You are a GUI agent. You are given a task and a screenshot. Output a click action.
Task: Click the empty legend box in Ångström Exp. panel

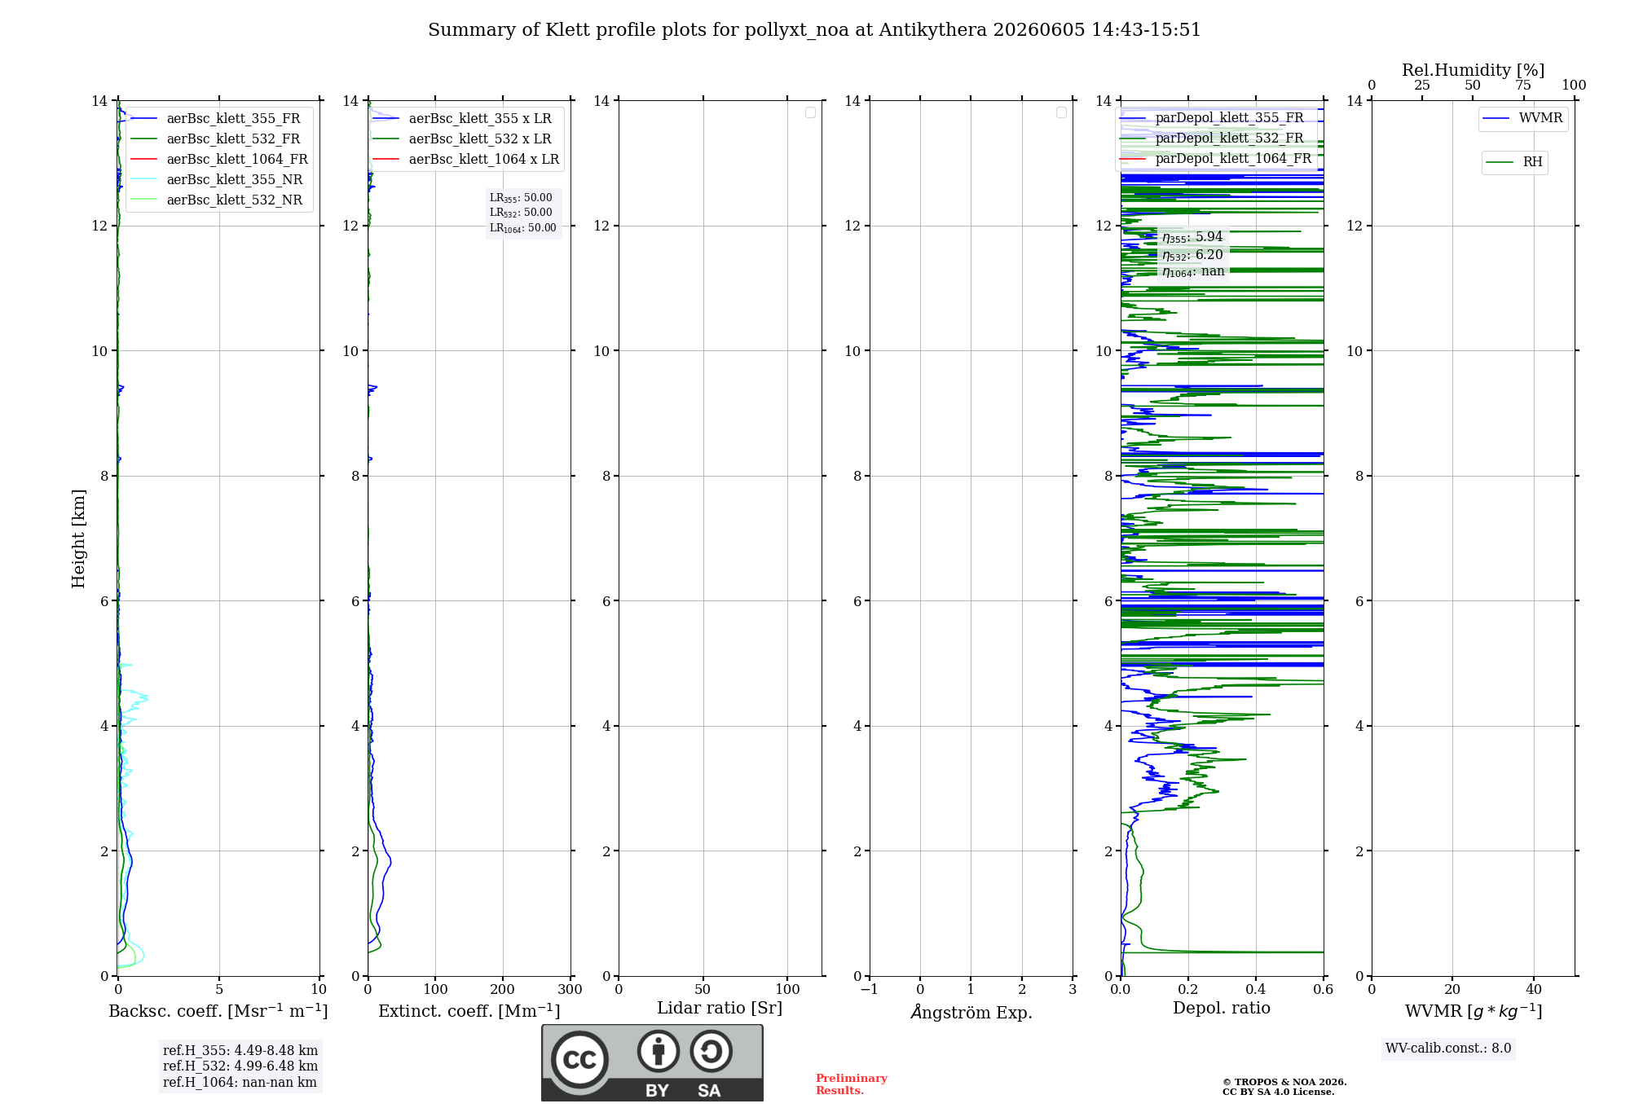(1061, 112)
